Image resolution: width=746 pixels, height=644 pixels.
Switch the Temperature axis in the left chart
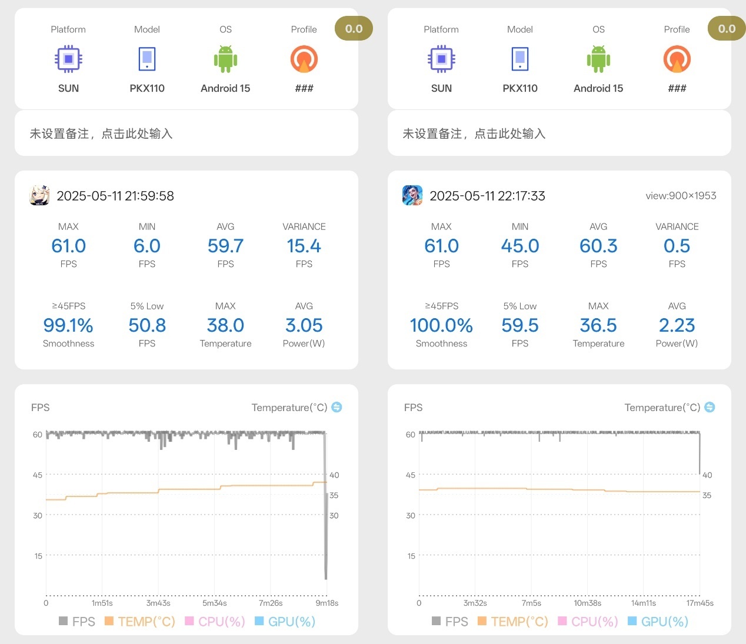pos(337,407)
